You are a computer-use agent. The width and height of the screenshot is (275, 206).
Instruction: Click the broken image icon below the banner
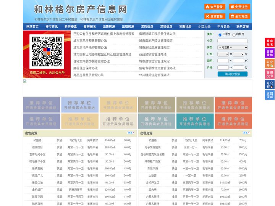(x=25, y=81)
